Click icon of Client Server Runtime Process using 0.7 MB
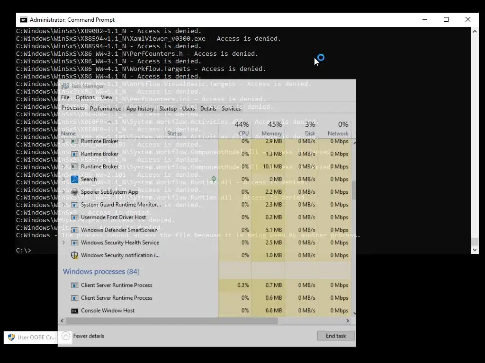 (74, 285)
